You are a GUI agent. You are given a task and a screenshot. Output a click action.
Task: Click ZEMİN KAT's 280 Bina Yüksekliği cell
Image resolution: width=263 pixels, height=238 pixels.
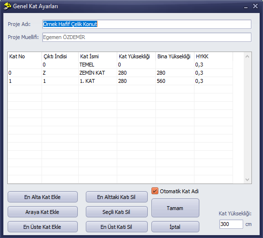pos(175,73)
